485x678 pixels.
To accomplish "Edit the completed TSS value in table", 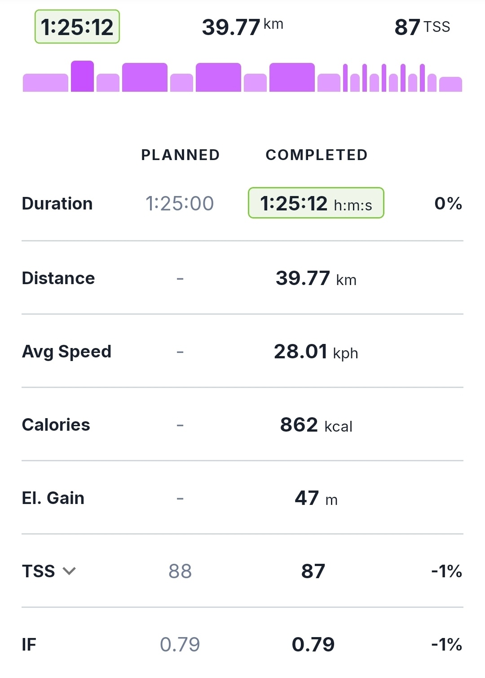I will click(313, 571).
